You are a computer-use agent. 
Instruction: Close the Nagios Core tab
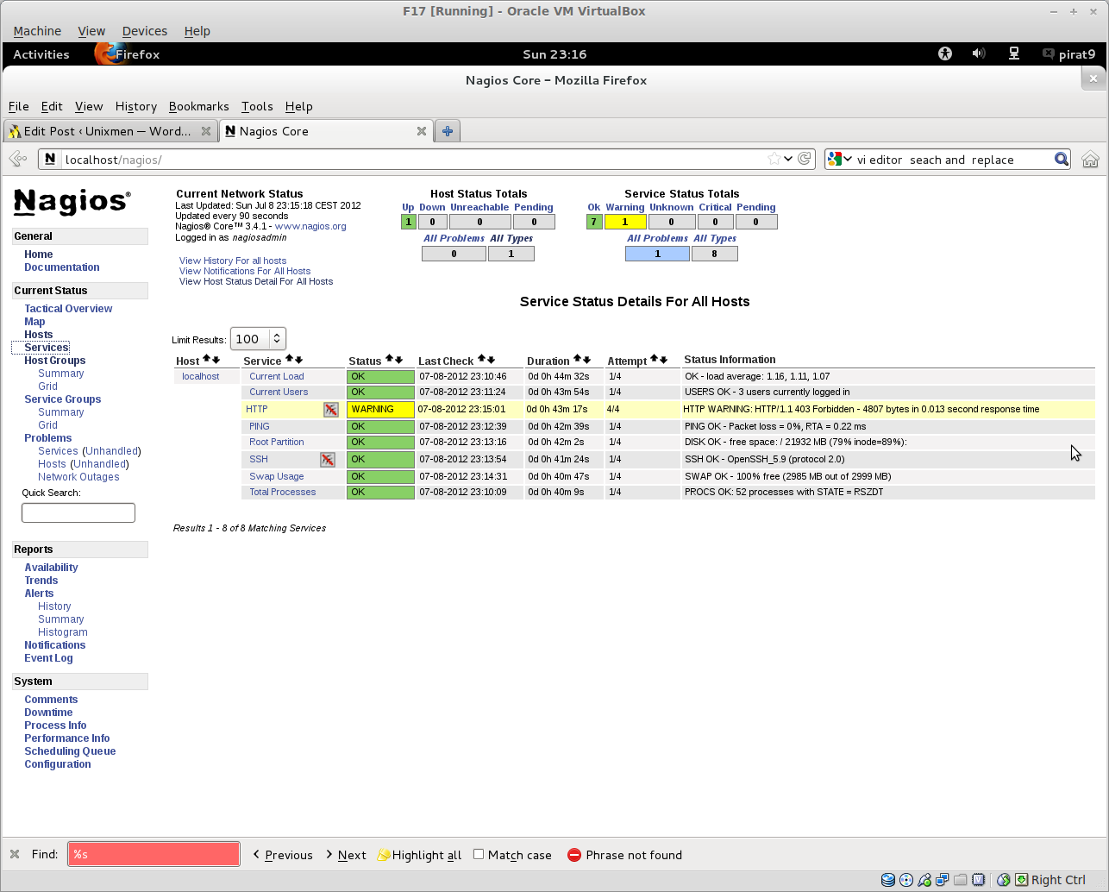coord(422,131)
